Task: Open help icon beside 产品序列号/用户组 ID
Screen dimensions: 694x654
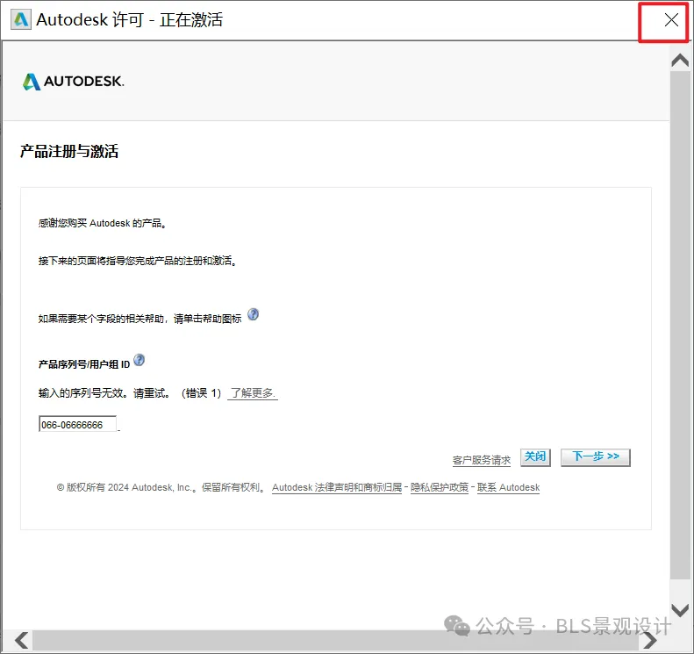Action: coord(139,360)
